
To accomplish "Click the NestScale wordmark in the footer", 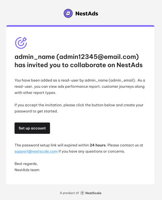I will click(x=93, y=193).
